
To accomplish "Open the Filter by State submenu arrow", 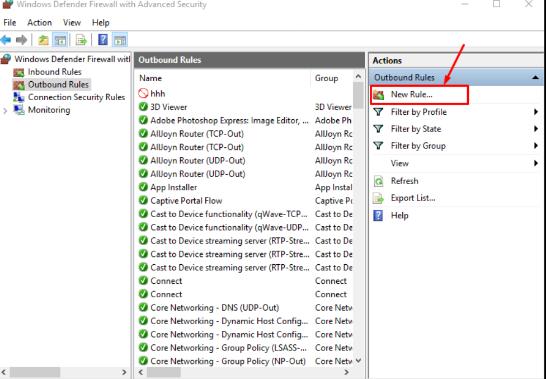I will point(536,129).
